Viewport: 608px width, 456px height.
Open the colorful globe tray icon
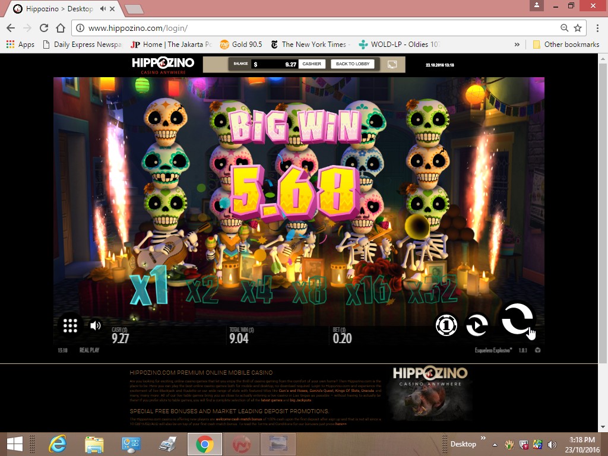click(x=537, y=444)
